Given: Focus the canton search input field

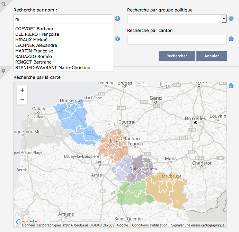Looking at the screenshot, I should [177, 40].
